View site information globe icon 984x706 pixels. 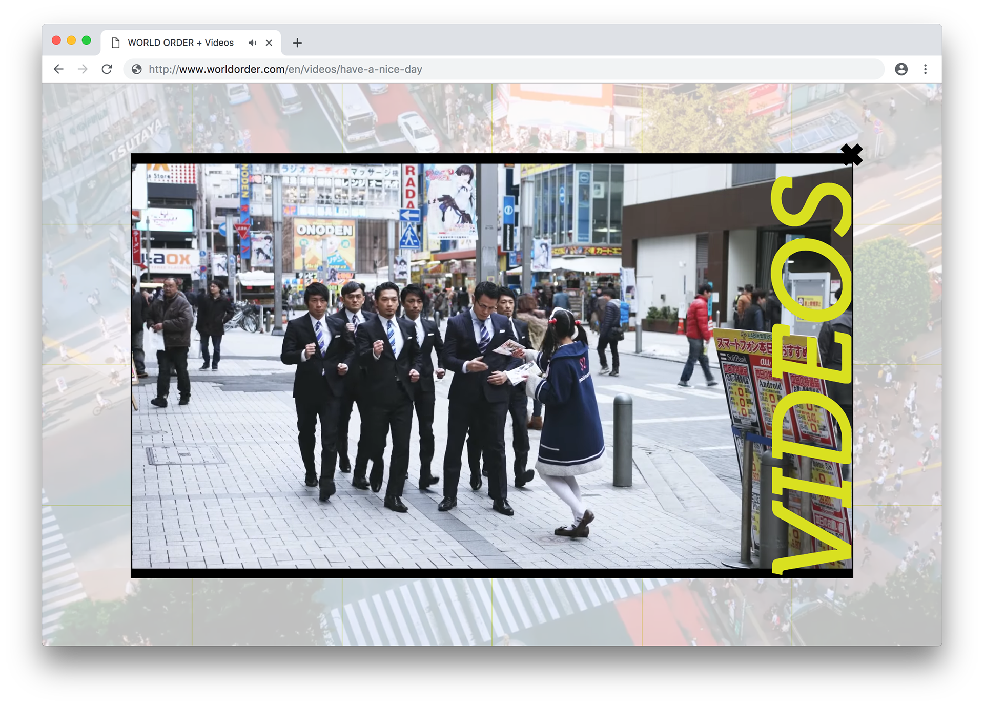coord(136,69)
